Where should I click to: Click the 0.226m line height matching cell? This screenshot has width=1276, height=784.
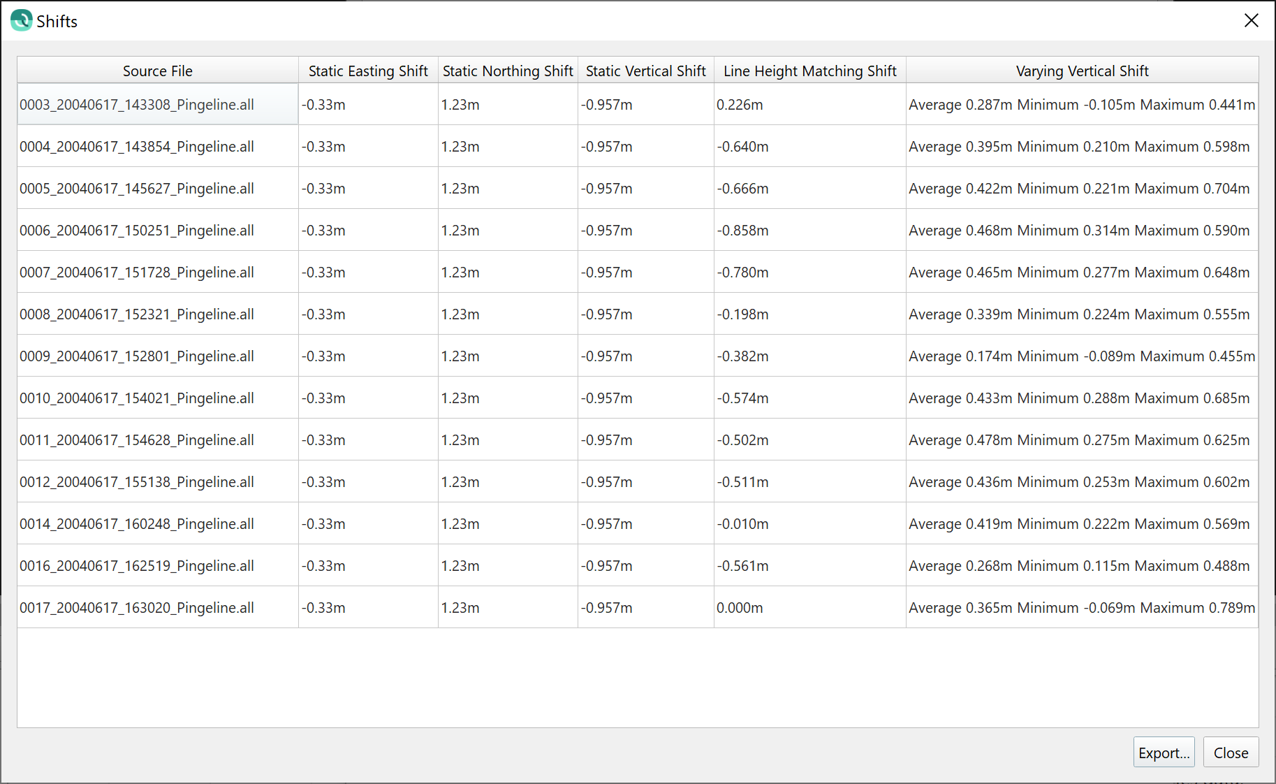tap(740, 105)
